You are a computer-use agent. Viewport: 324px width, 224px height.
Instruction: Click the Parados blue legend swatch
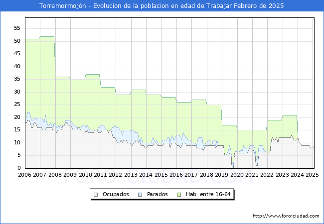[x=140, y=195]
